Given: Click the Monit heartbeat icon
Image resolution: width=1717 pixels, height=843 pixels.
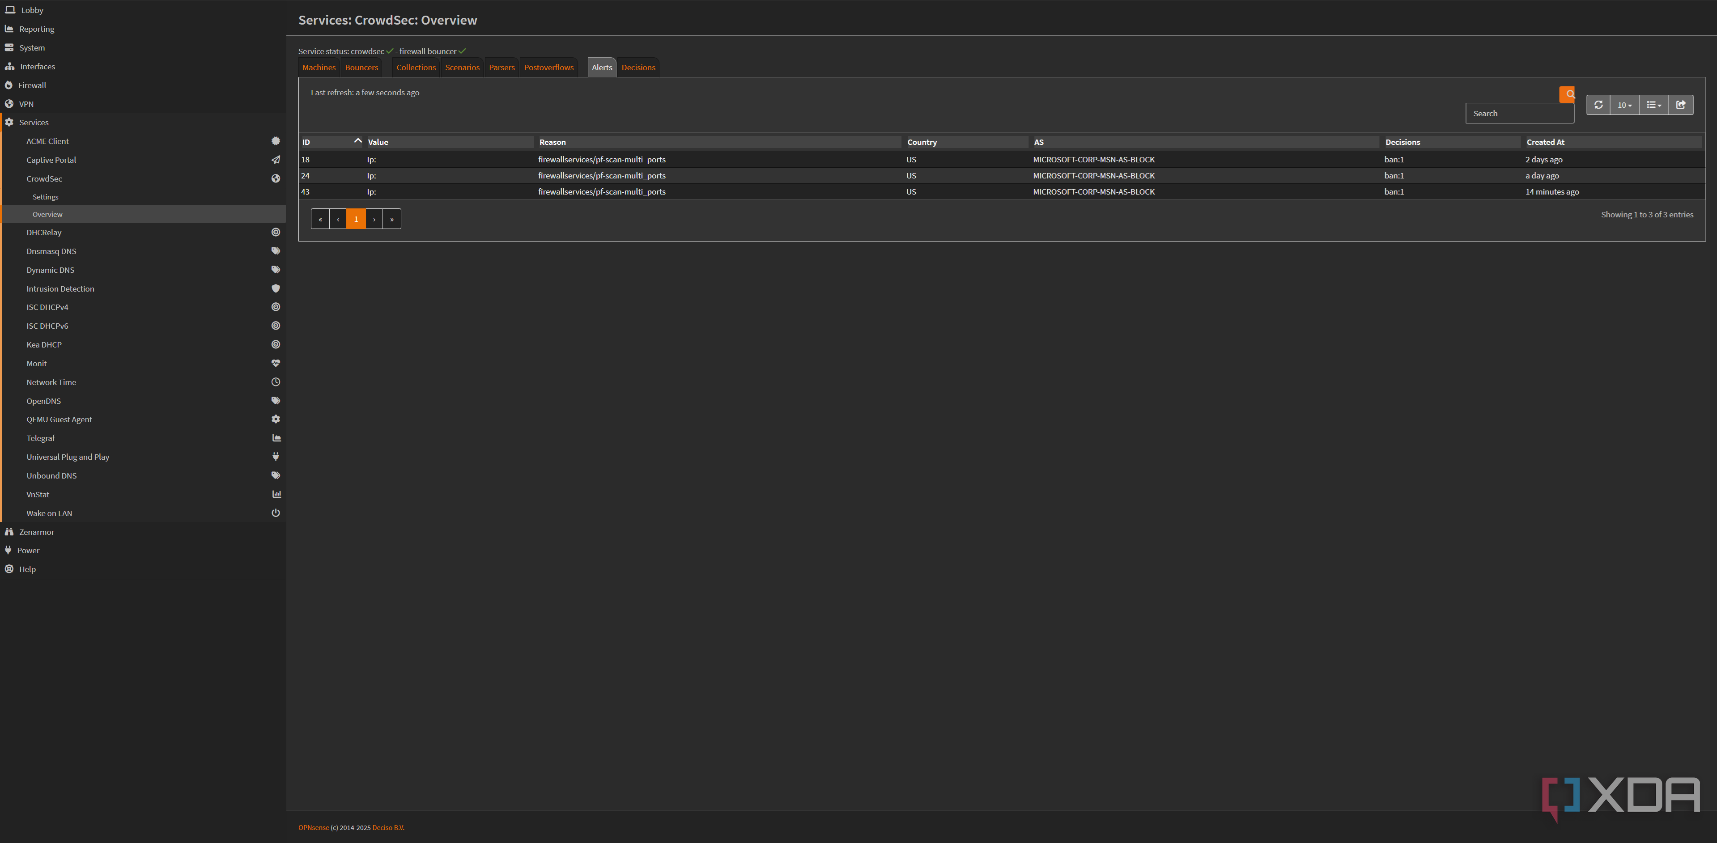Looking at the screenshot, I should (275, 363).
